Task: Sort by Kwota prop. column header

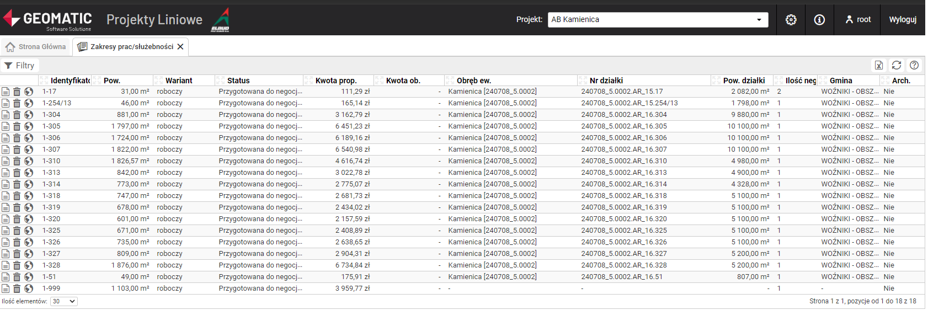Action: [x=335, y=81]
